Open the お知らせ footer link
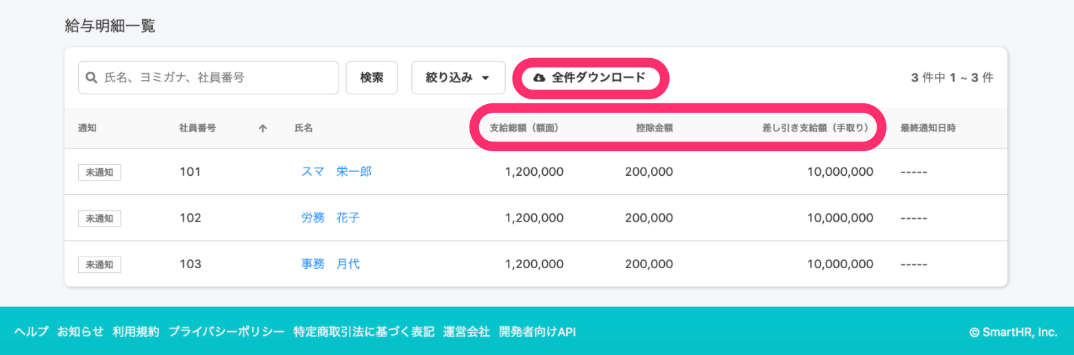This screenshot has height=355, width=1074. point(80,332)
